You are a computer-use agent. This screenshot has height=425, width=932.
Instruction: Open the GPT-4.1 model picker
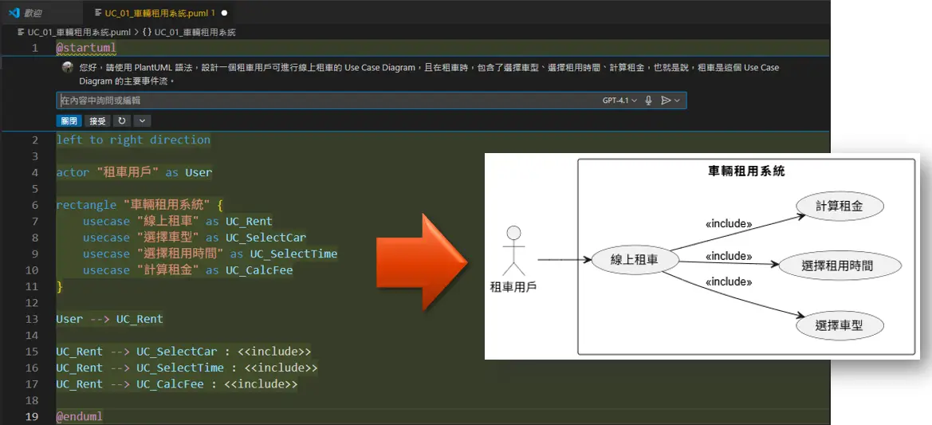619,100
